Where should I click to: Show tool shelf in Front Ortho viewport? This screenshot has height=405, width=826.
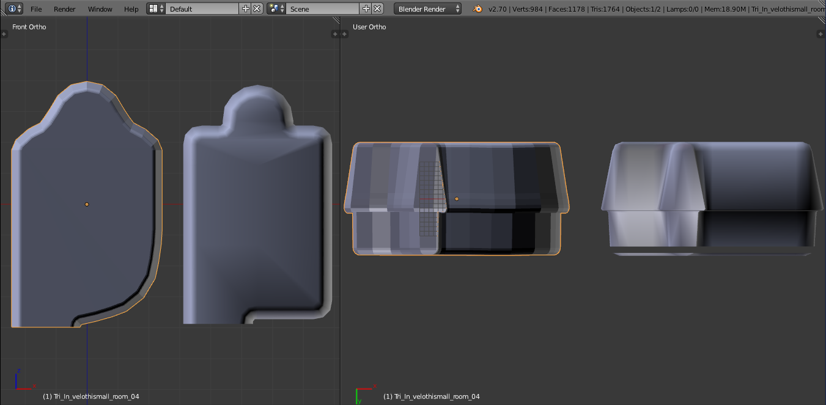pyautogui.click(x=4, y=34)
